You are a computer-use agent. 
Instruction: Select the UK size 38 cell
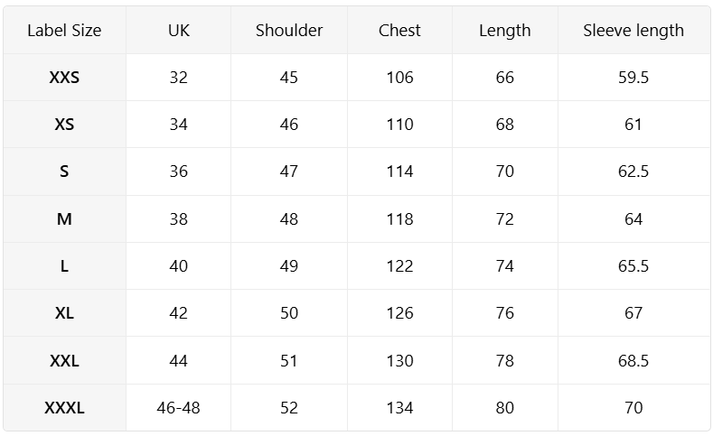[x=179, y=219]
